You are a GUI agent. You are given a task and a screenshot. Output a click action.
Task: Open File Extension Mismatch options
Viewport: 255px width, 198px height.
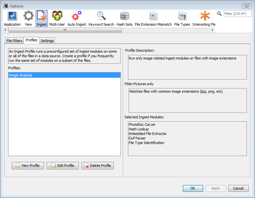pyautogui.click(x=153, y=19)
